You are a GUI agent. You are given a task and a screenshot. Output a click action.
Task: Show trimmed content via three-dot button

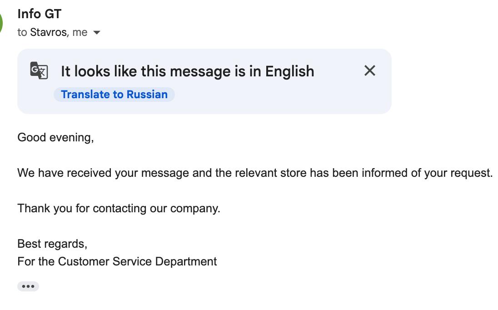pyautogui.click(x=28, y=286)
